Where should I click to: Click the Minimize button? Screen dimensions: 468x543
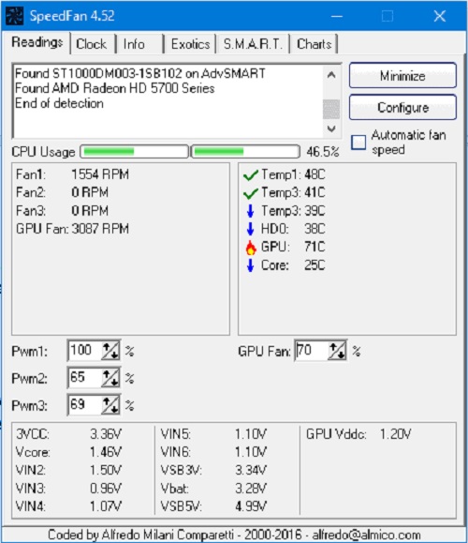point(402,75)
